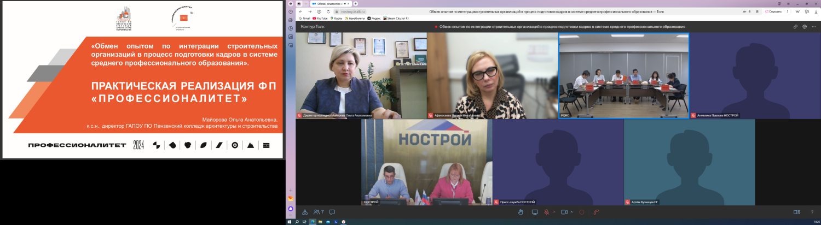Open Task View on the taskbar
The width and height of the screenshot is (821, 225).
click(x=304, y=222)
